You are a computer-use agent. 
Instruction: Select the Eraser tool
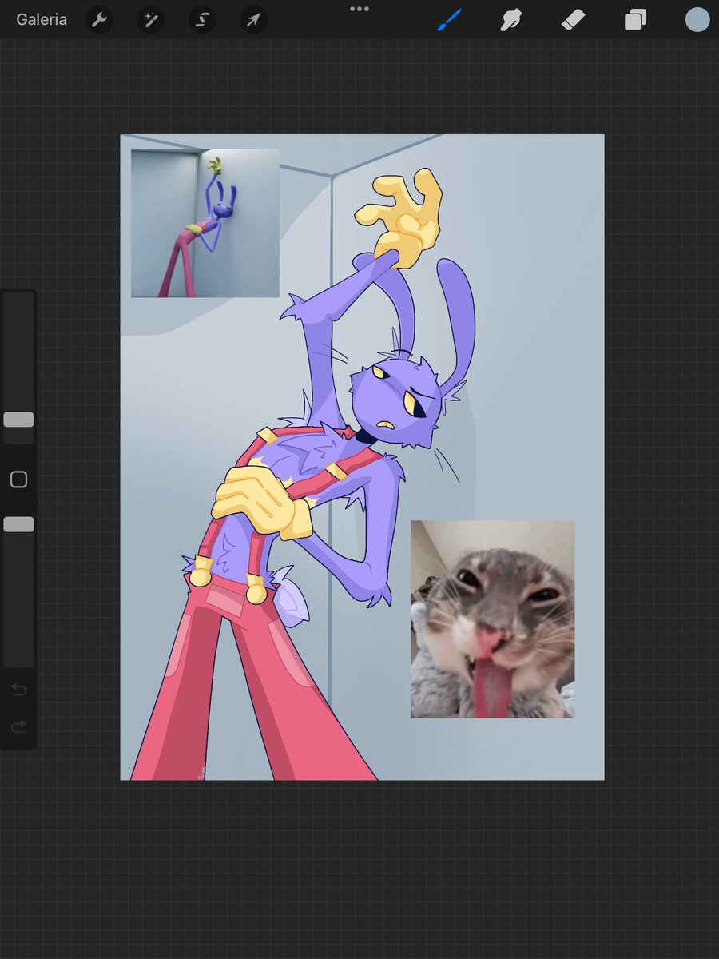point(573,20)
